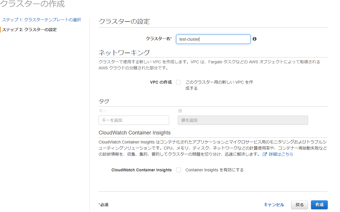Click the bold VPC の作成 field label
This screenshot has width=340, height=212.
pyautogui.click(x=161, y=82)
